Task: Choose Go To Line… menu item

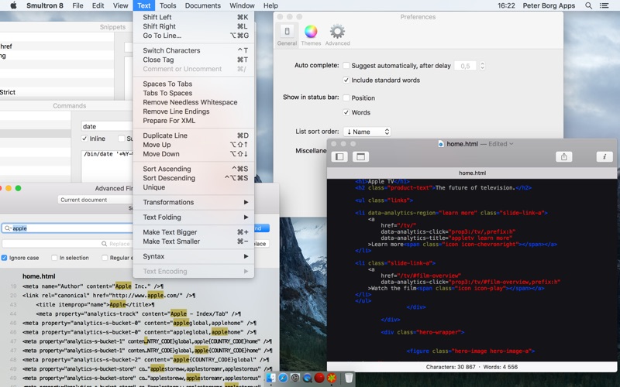Action: [194, 36]
